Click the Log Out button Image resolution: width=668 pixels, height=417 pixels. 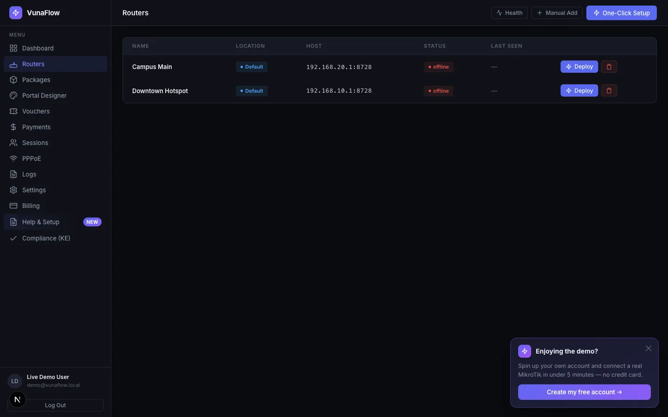click(x=55, y=405)
